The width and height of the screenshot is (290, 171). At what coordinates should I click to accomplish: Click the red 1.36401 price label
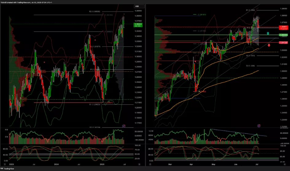(283, 27)
